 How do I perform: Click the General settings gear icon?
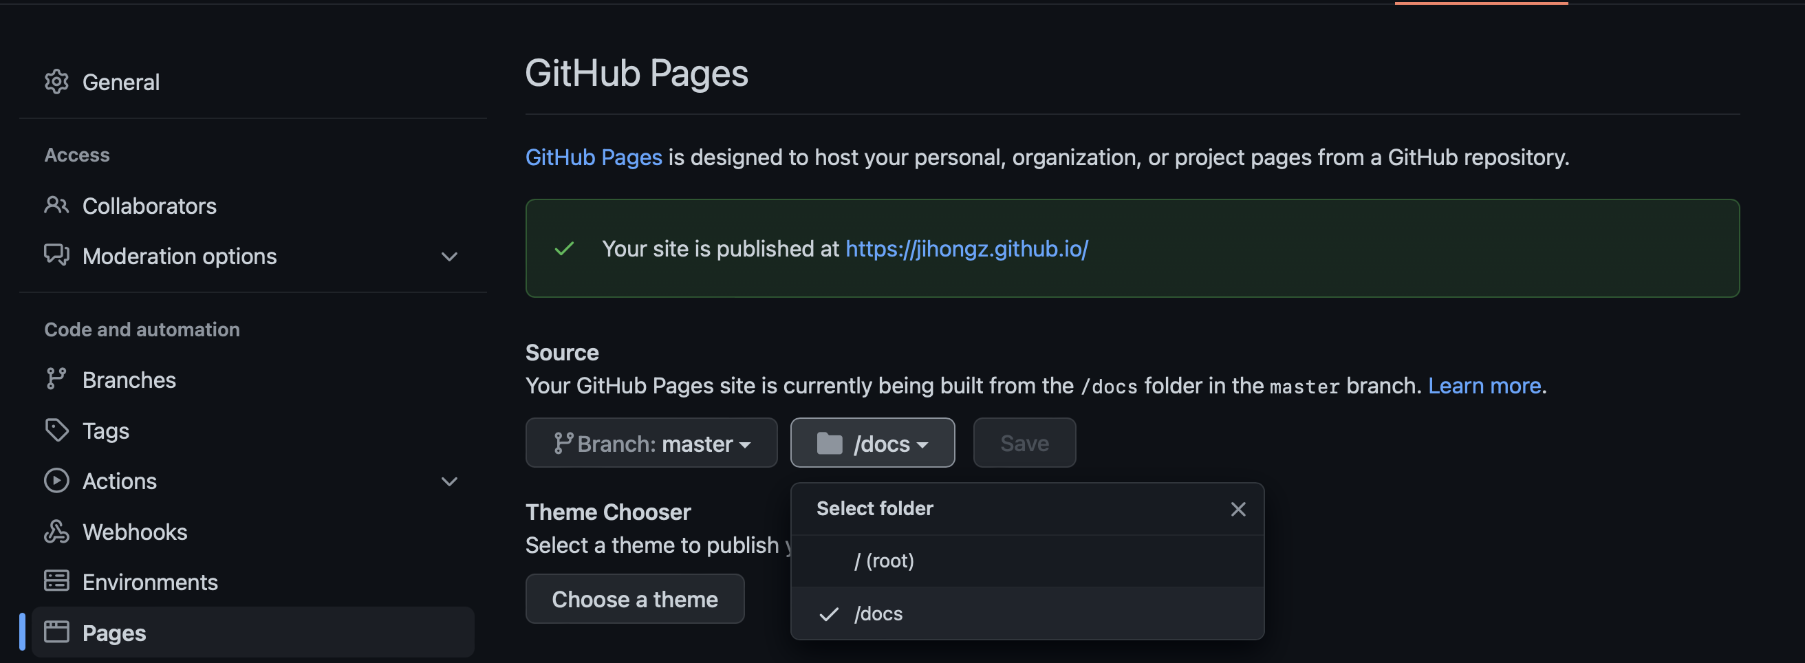pyautogui.click(x=56, y=82)
